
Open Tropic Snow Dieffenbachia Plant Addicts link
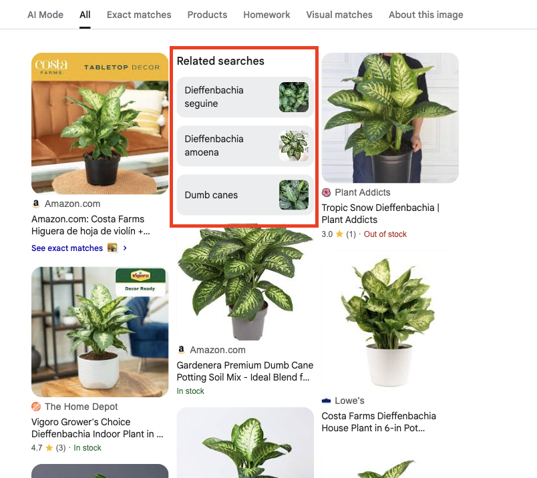pyautogui.click(x=381, y=214)
